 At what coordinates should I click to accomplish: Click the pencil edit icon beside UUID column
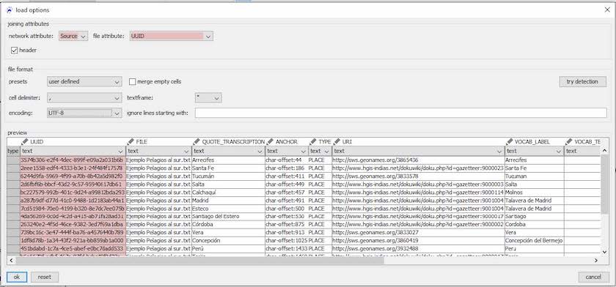pos(24,141)
